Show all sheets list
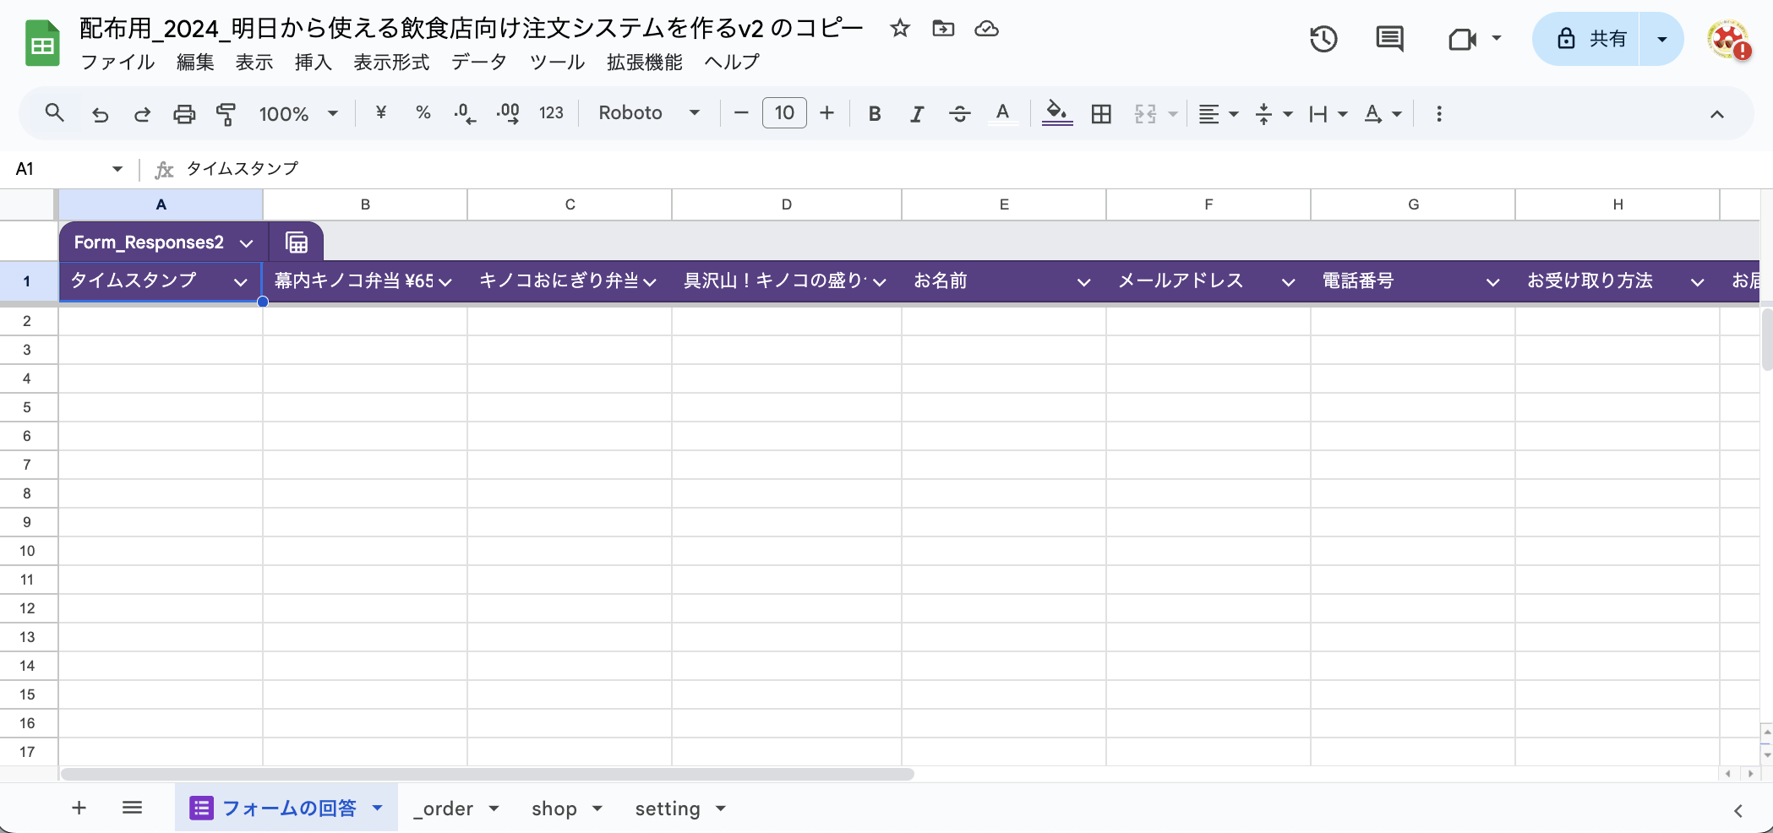The width and height of the screenshot is (1773, 833). [x=132, y=808]
